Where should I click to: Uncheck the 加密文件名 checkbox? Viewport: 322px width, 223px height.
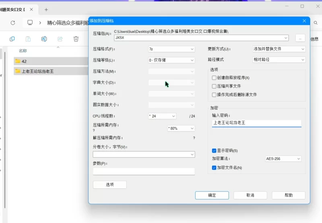[214, 168]
